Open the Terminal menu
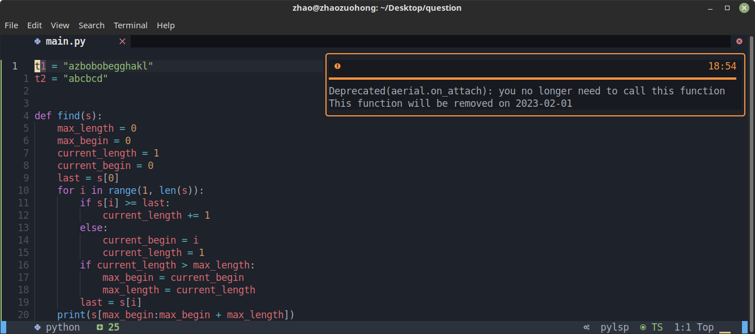Viewport: 755px width, 334px height. [131, 25]
